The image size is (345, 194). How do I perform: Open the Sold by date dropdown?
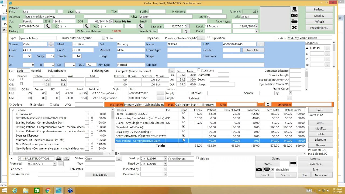point(165,158)
